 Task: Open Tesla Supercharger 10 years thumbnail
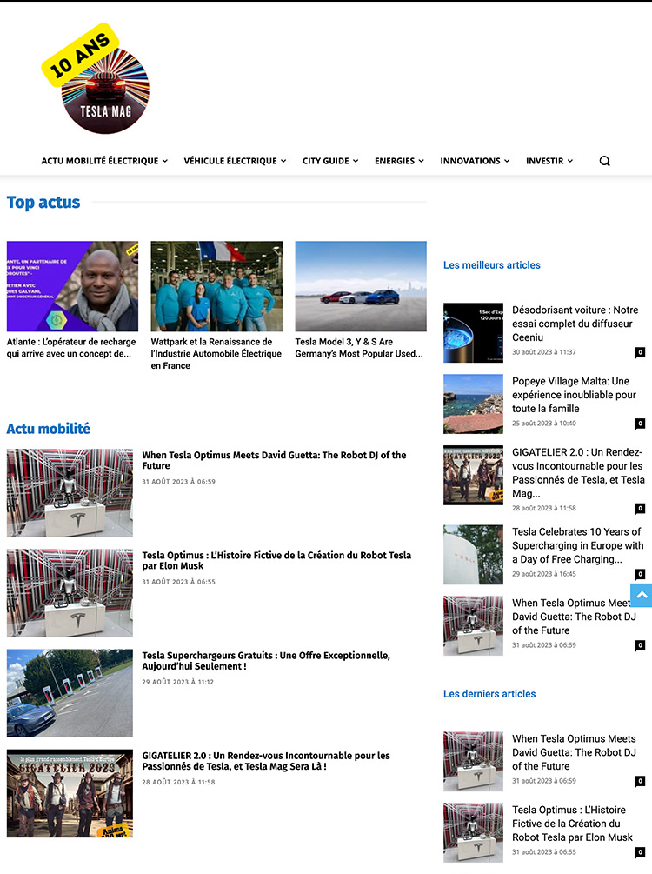click(x=473, y=555)
